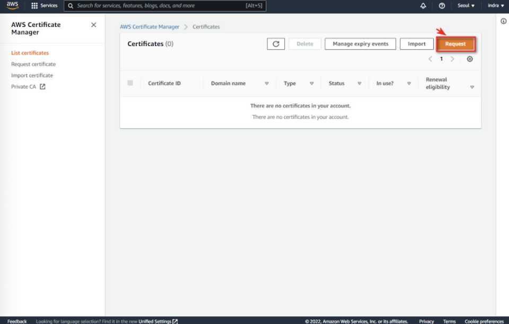Click page number 1 in pagination

pyautogui.click(x=441, y=59)
